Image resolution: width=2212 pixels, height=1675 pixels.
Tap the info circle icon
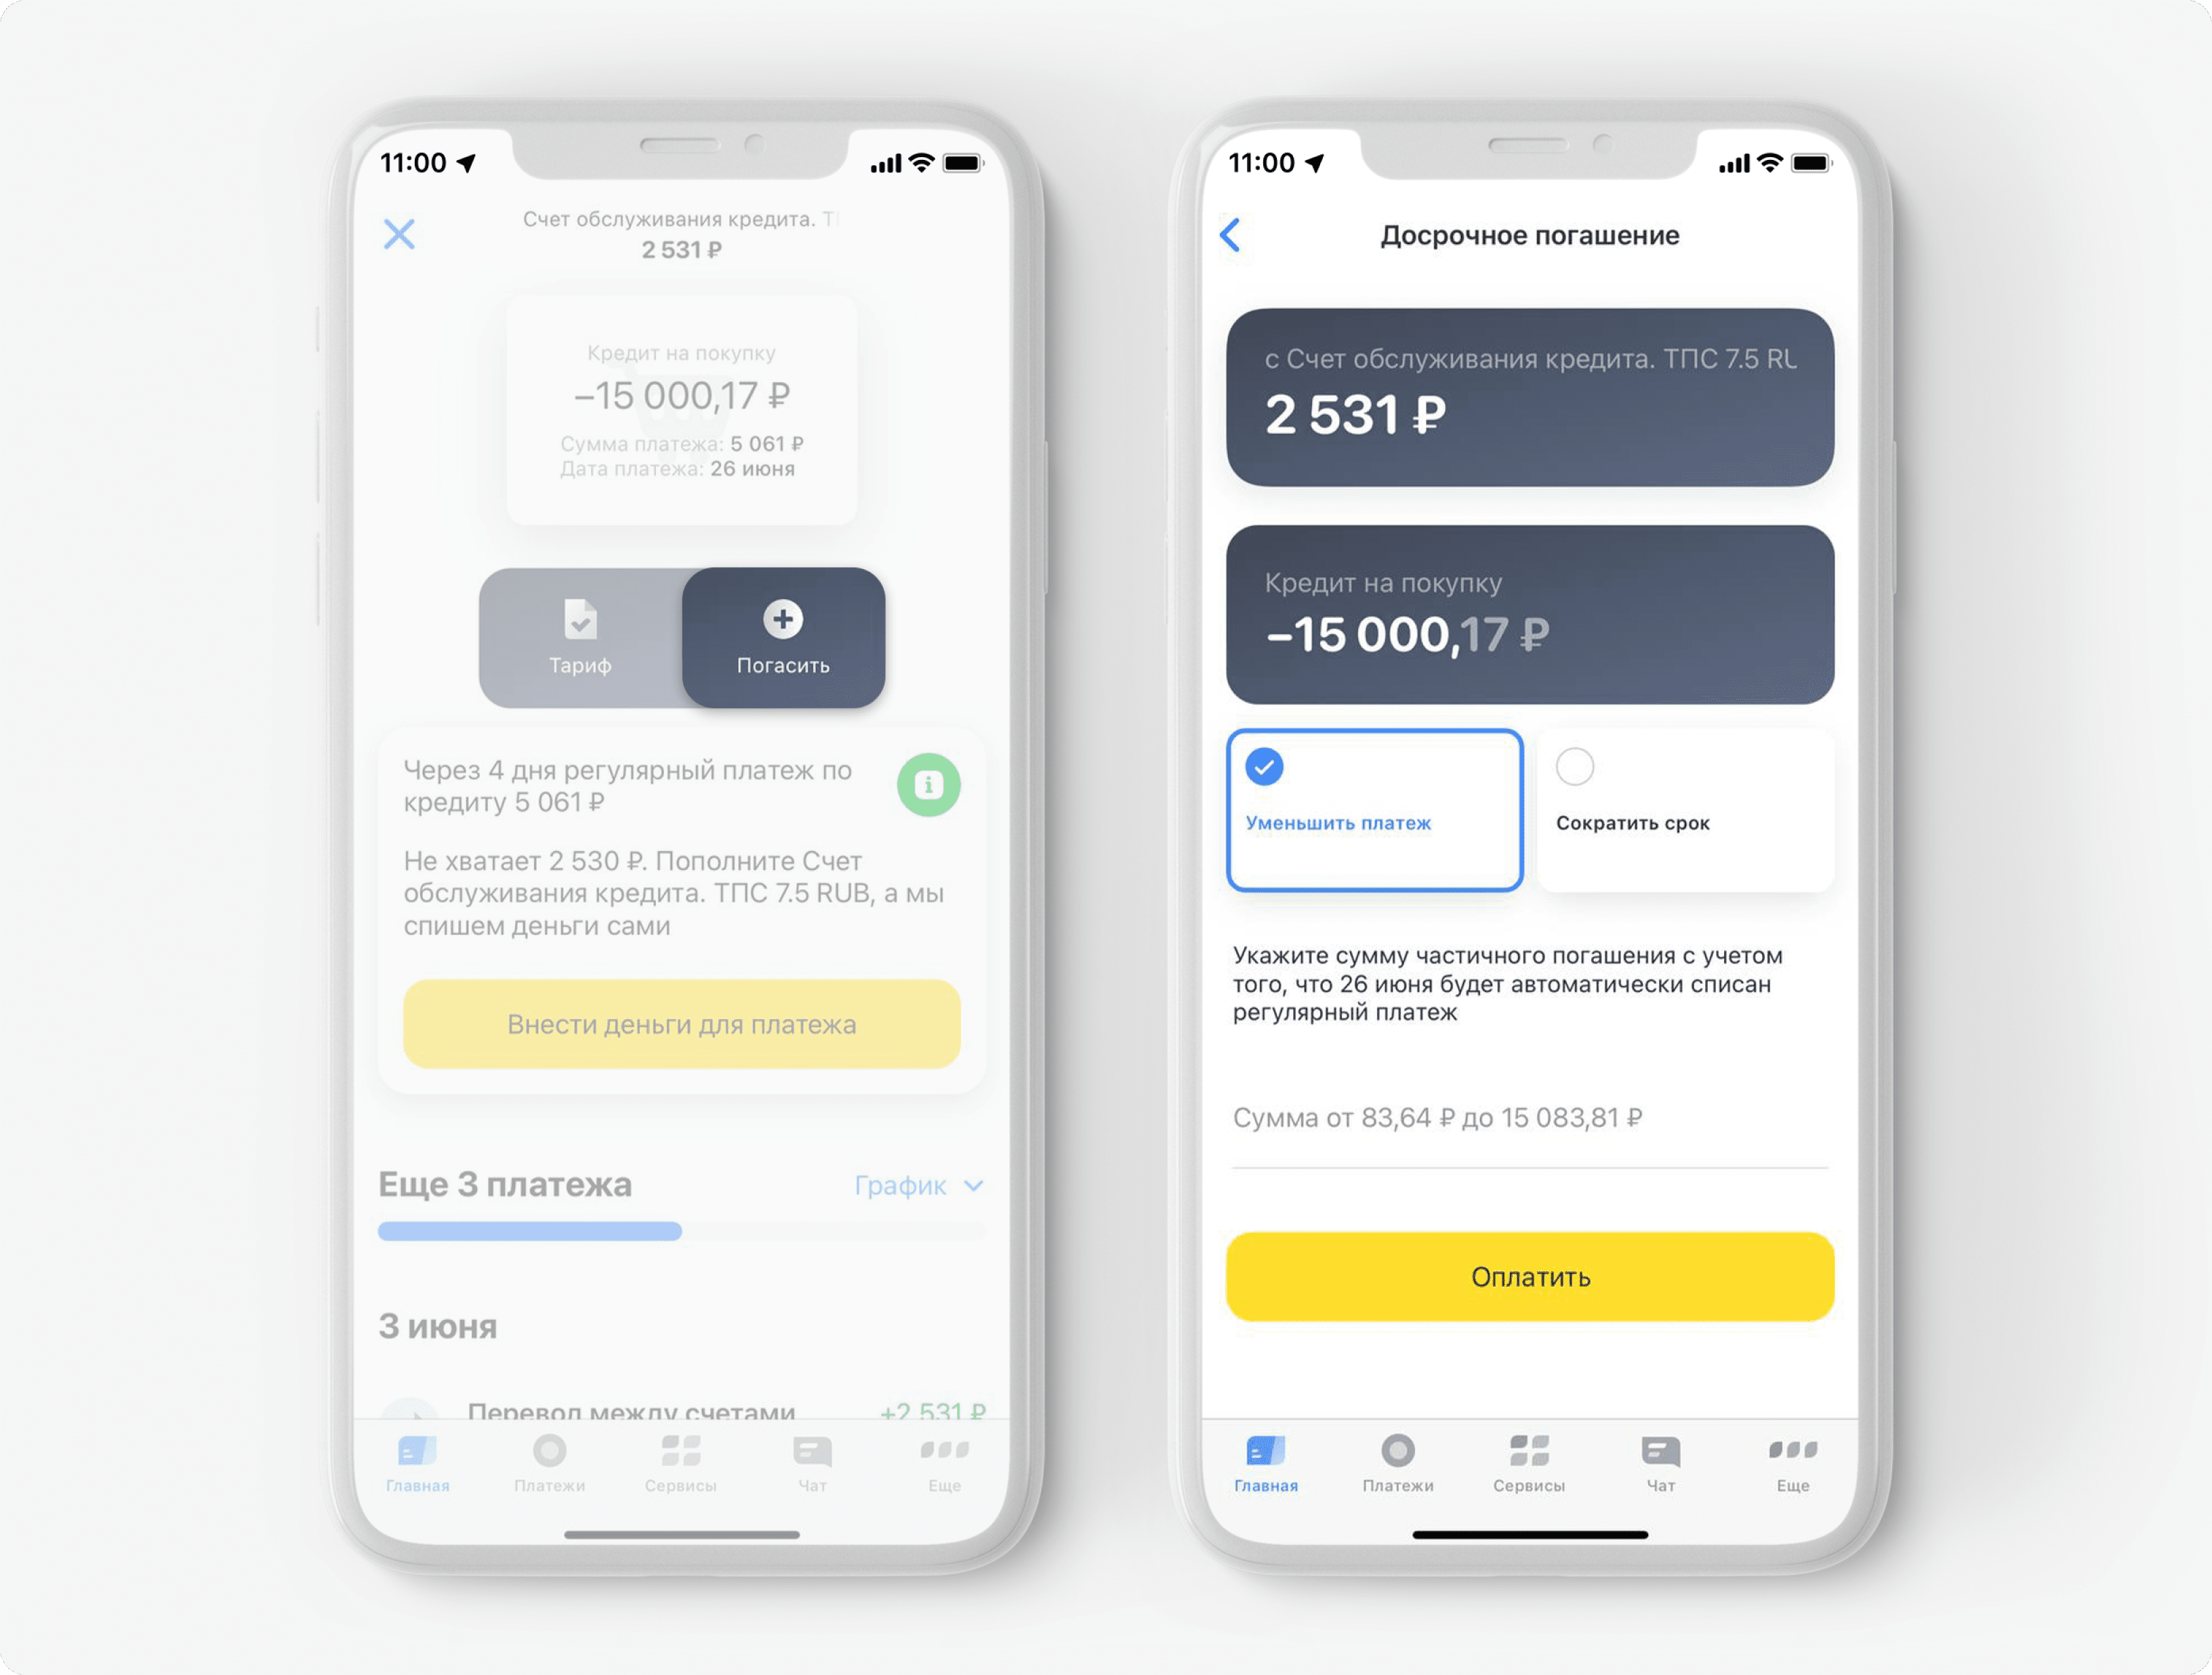click(x=927, y=788)
